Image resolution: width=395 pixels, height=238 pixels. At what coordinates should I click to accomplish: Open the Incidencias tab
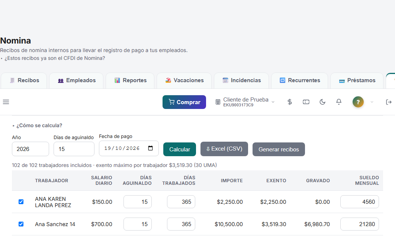[241, 81]
